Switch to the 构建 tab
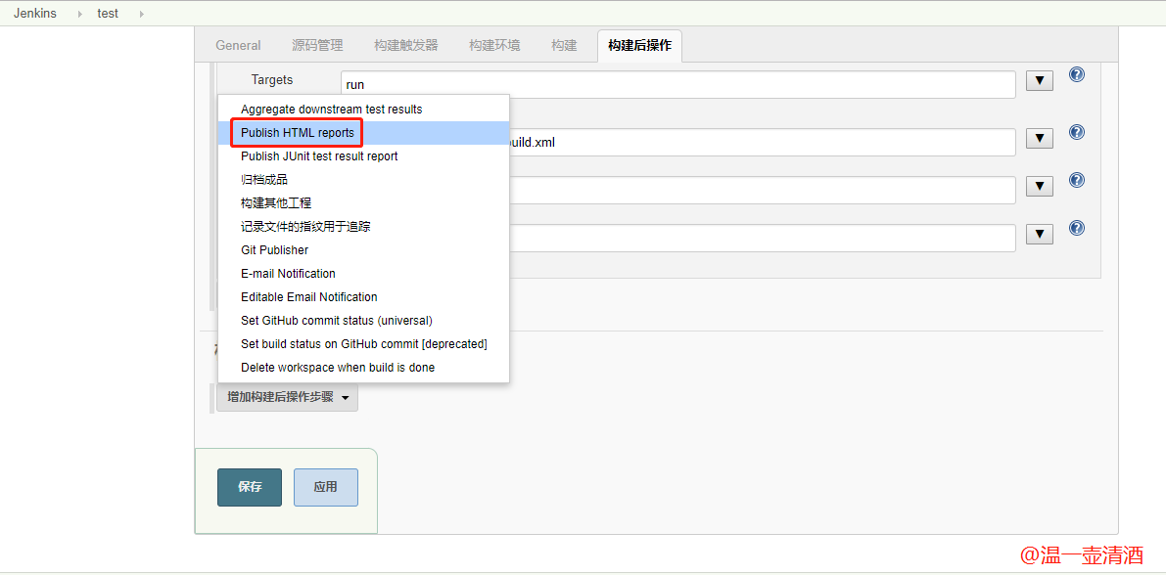Screen dimensions: 1166x575 564,45
